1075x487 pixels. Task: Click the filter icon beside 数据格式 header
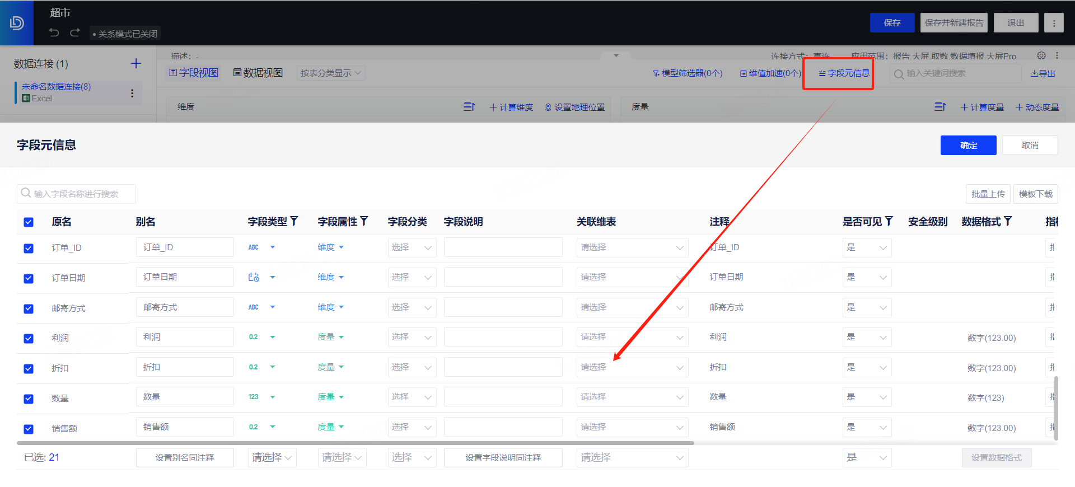tap(1008, 221)
